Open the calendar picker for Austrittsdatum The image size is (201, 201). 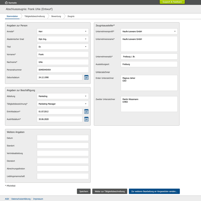coord(86,119)
